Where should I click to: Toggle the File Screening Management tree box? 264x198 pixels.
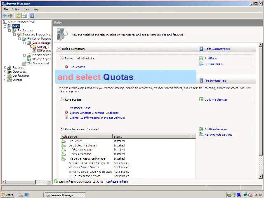(x=24, y=55)
